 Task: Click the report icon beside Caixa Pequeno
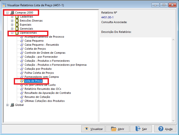click(x=22, y=41)
